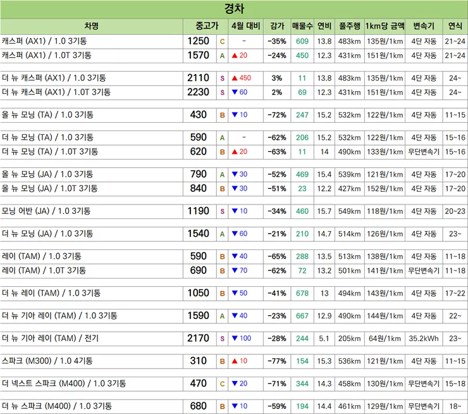Image resolution: width=468 pixels, height=414 pixels.
Task: Select the 4월 대비 column header
Action: 245,26
